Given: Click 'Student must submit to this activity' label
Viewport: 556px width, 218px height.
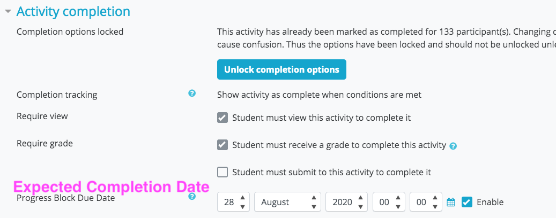Looking at the screenshot, I should click(331, 172).
